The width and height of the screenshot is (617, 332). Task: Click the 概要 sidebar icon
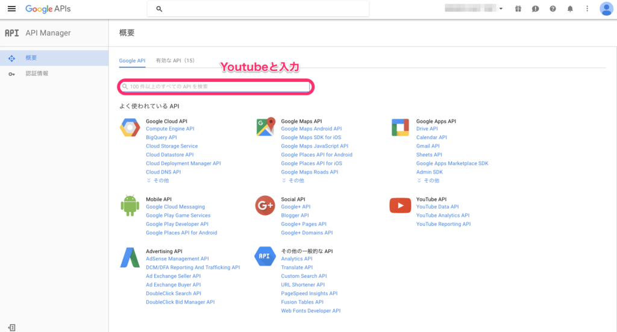click(12, 58)
